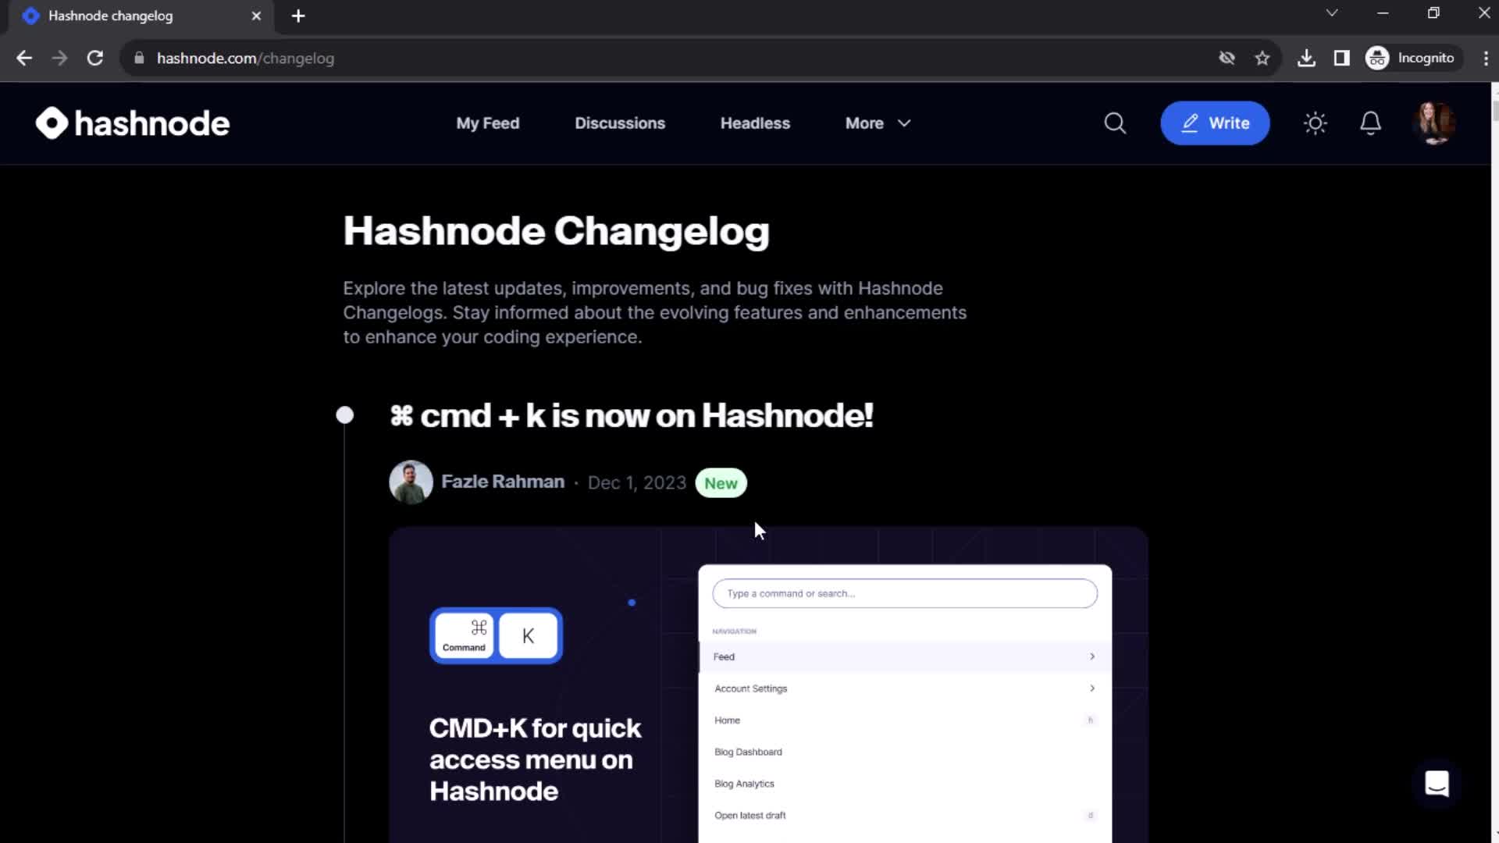Open the search icon overlay

tap(1115, 123)
